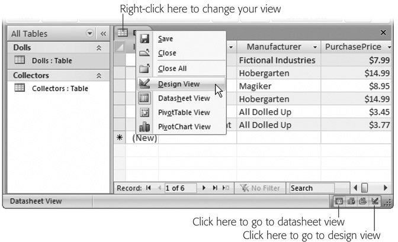Screen dimensions: 398x242
Task: Click PivotTable view icon in status bar
Action: click(x=351, y=201)
